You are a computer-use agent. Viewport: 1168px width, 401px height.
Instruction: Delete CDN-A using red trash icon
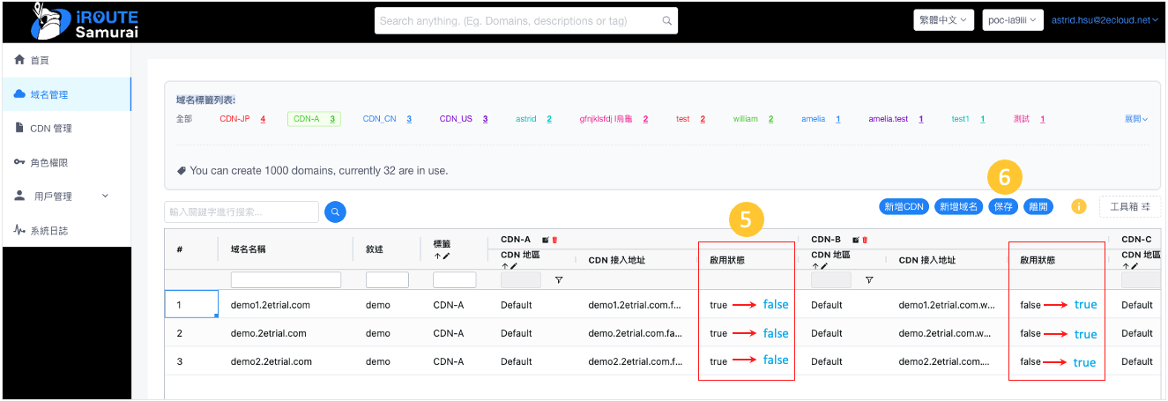coord(554,240)
